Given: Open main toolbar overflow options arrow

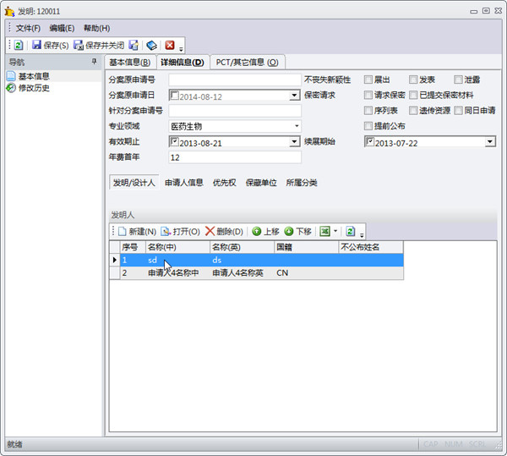Looking at the screenshot, I should click(181, 48).
